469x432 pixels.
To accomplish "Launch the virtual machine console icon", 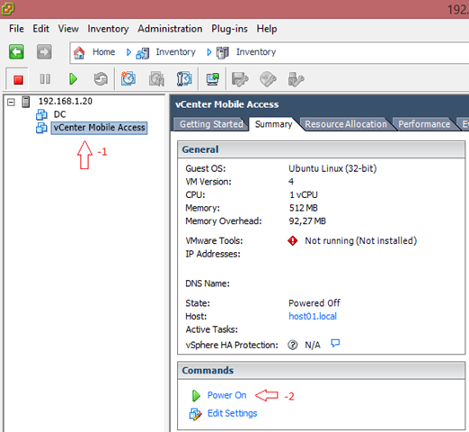I will point(212,79).
